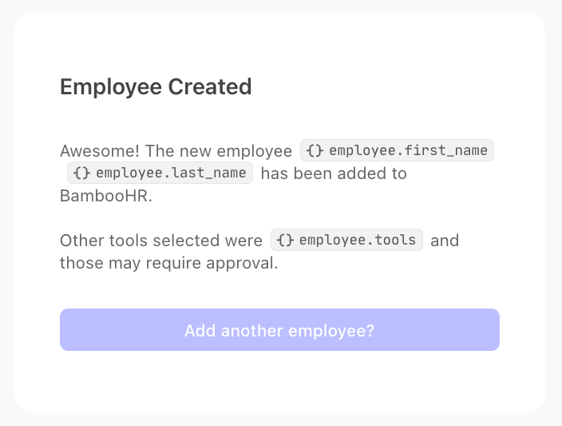562x426 pixels.
Task: Click the word Created in the heading
Action: point(210,87)
